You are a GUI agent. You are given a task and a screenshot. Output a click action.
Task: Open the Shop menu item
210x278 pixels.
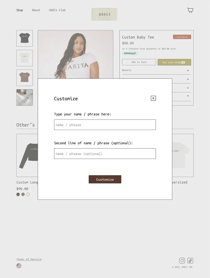click(20, 10)
